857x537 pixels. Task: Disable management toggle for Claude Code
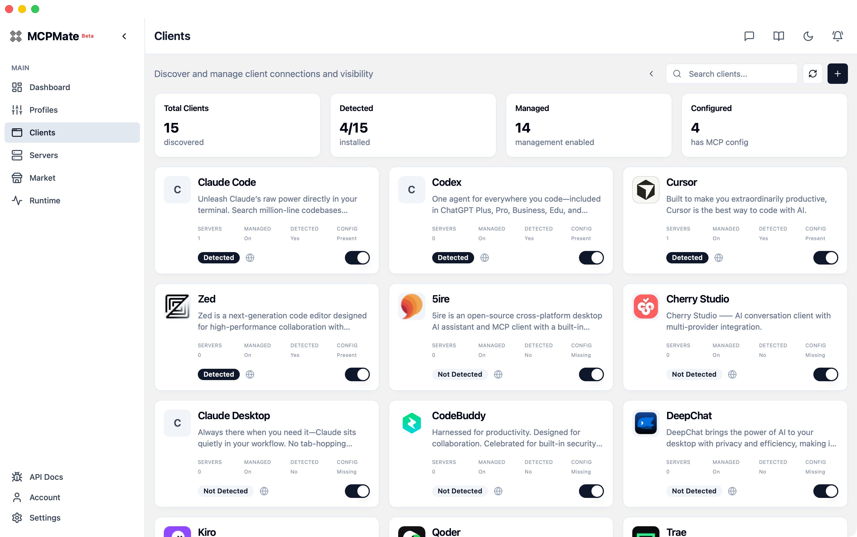tap(357, 257)
